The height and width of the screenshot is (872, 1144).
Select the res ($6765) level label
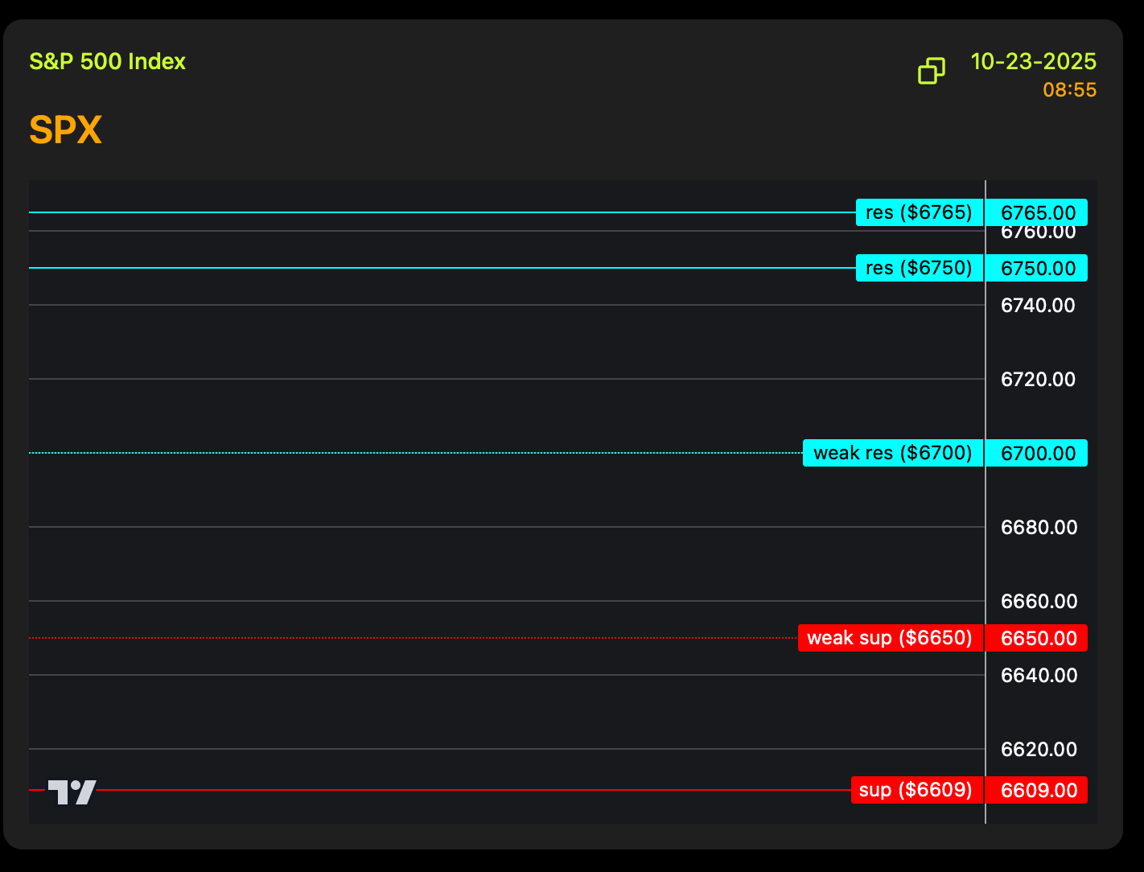coord(919,212)
